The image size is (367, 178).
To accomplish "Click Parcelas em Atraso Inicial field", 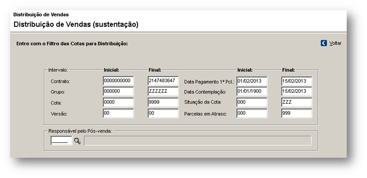I will [252, 113].
